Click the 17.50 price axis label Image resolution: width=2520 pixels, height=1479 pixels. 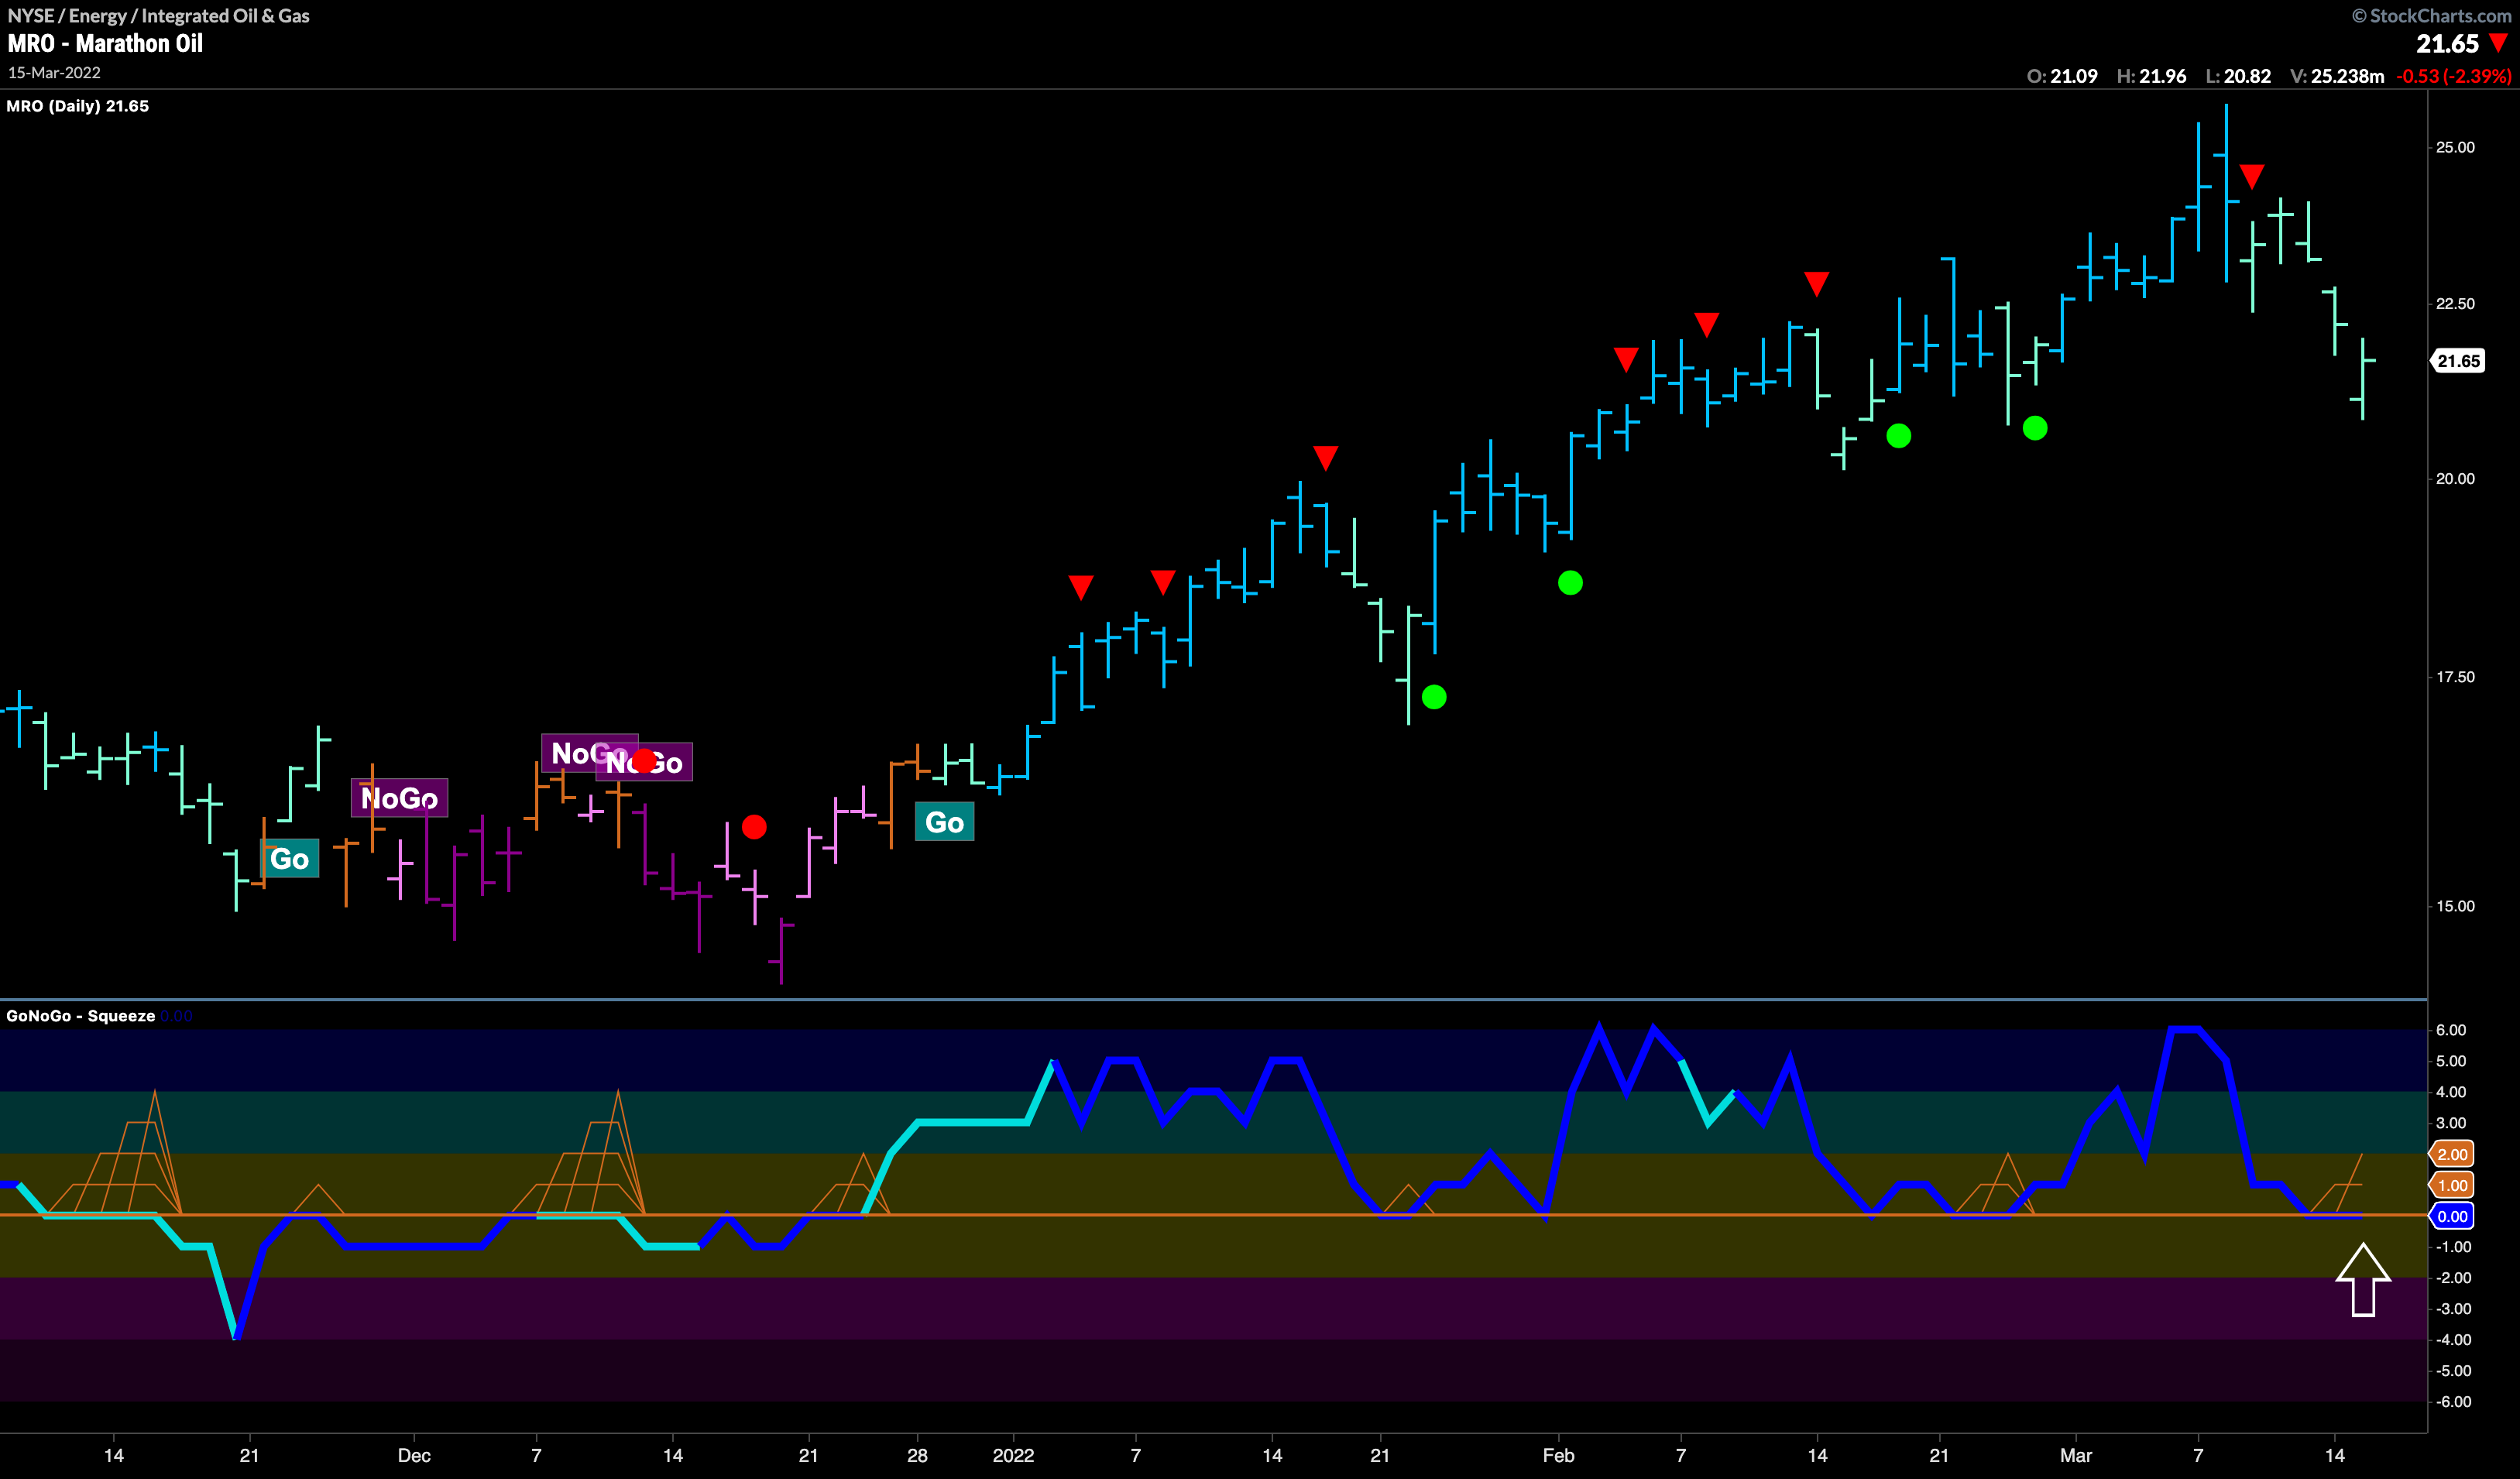[2455, 677]
